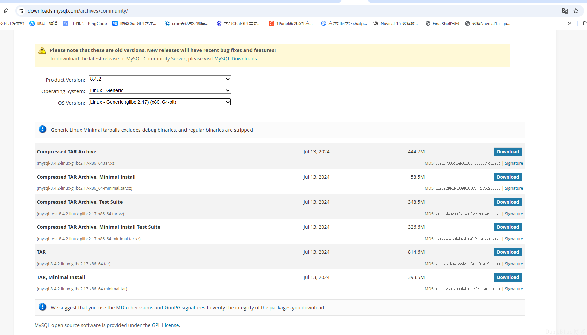The image size is (587, 335).
Task: Open 地盘 - 禅道 bookmark
Action: click(43, 23)
